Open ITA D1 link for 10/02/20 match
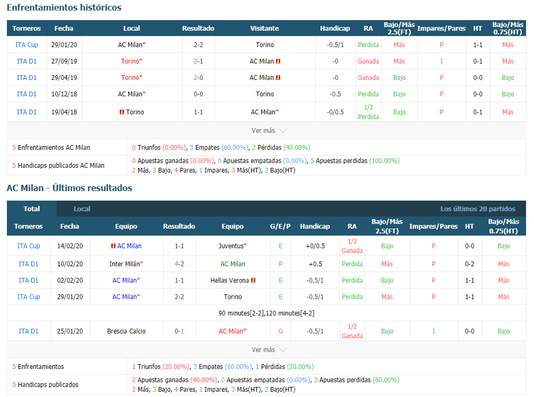534x397 pixels. (29, 264)
